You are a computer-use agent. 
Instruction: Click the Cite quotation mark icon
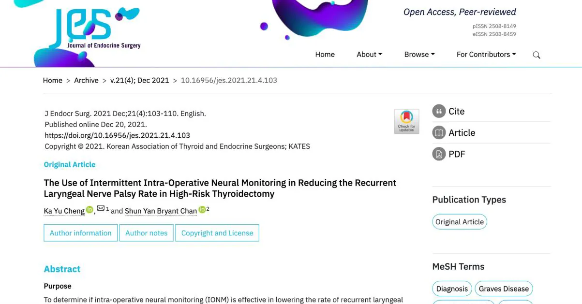(x=439, y=111)
